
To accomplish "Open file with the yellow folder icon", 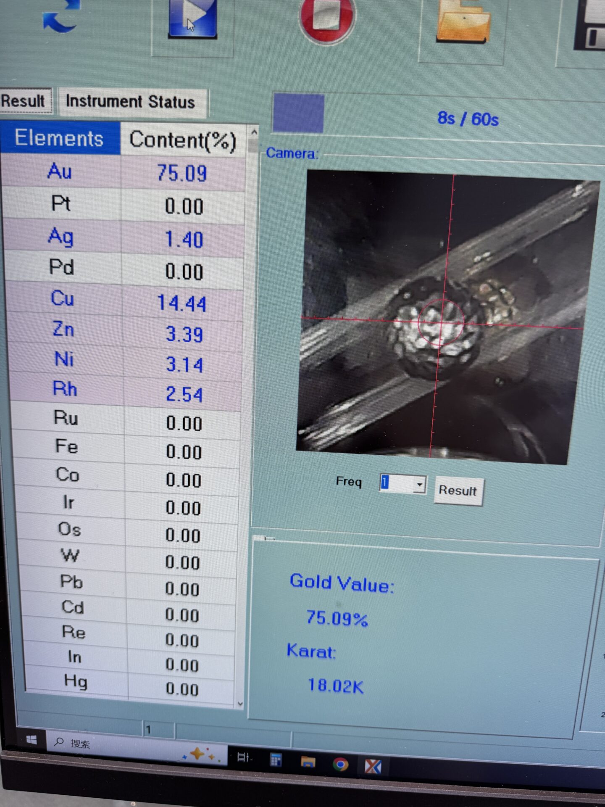I will (463, 22).
